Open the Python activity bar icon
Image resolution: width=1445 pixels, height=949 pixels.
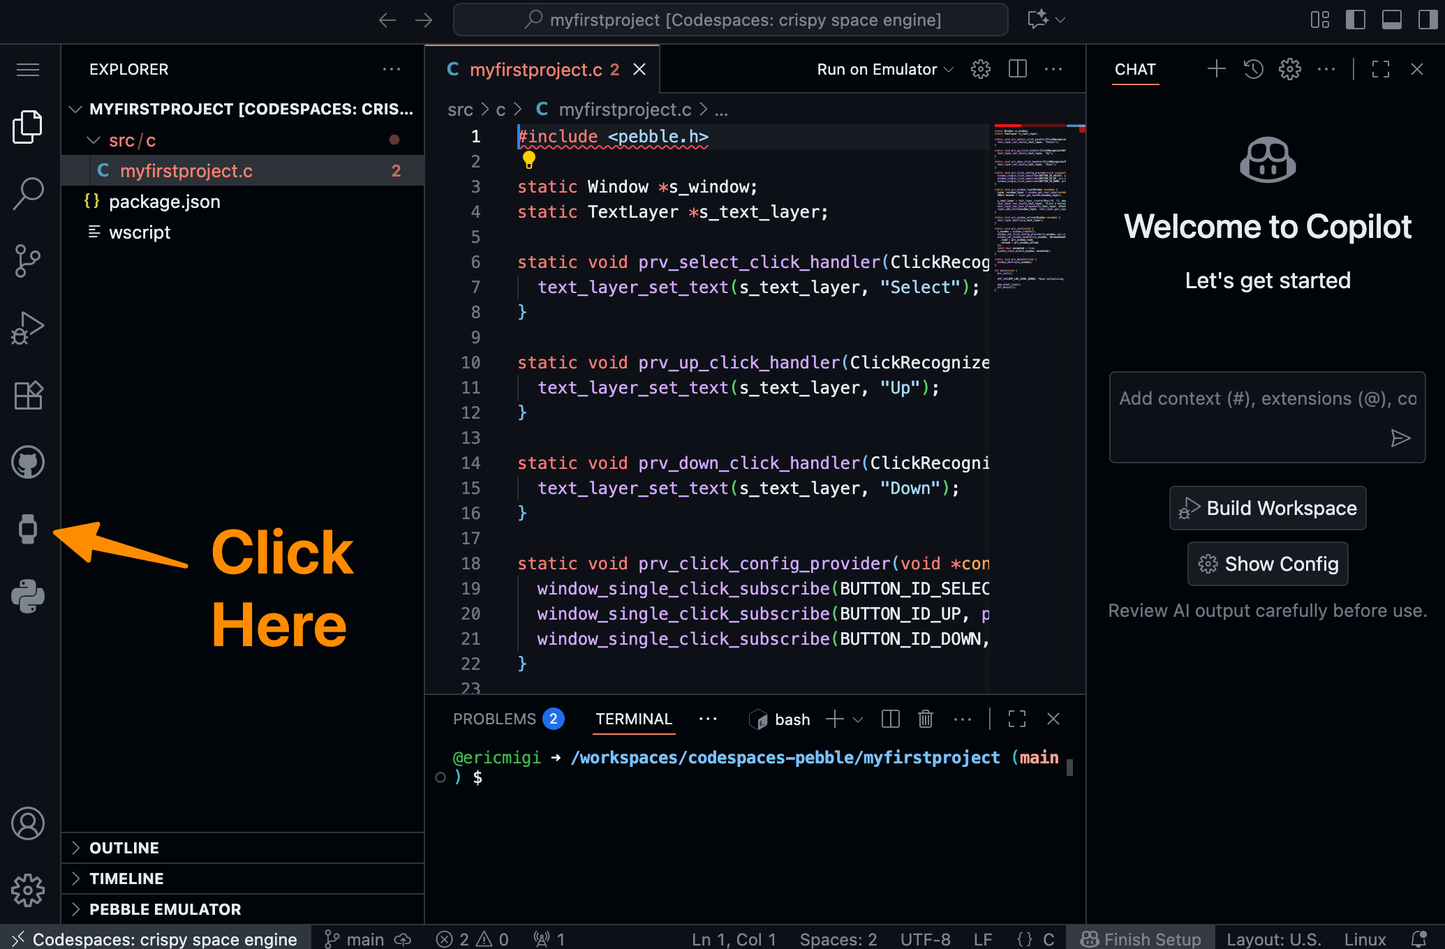coord(28,596)
